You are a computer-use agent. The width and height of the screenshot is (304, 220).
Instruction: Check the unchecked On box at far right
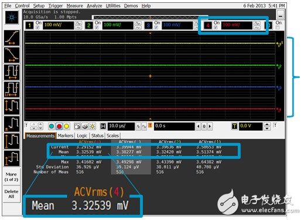[277, 27]
